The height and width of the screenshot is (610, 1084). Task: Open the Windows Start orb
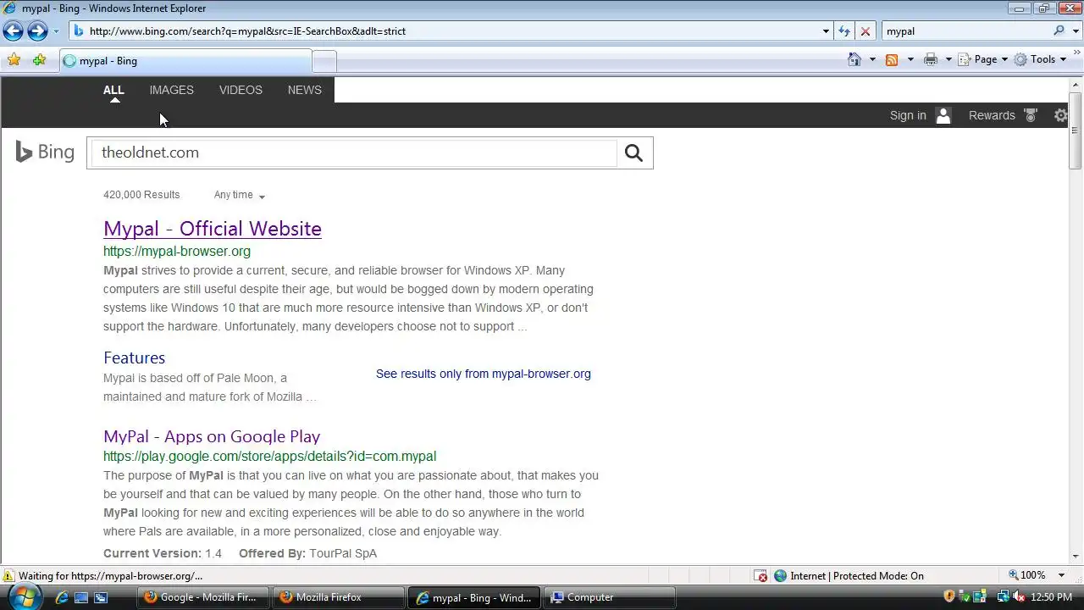click(24, 596)
